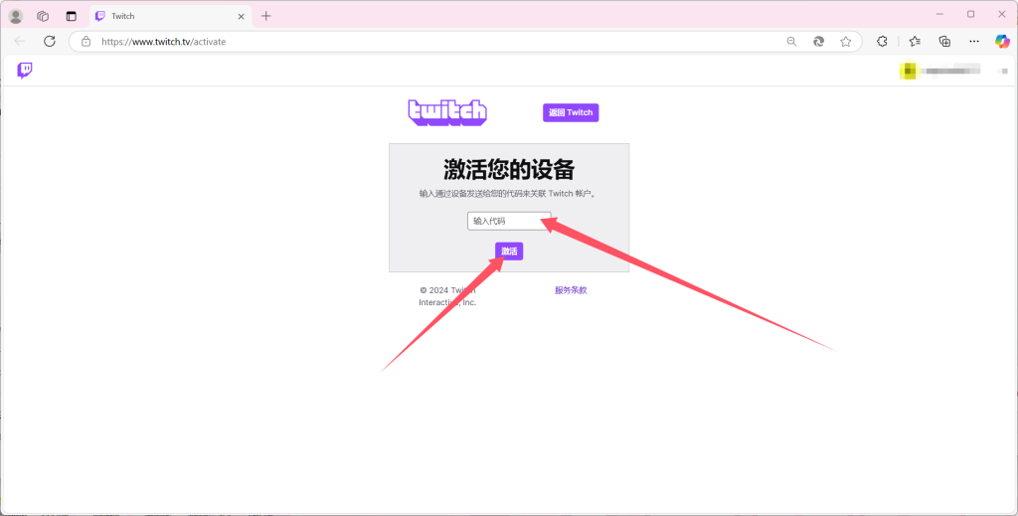Screen dimensions: 1018x516
Task: Open a new tab with the plus button
Action: click(266, 16)
